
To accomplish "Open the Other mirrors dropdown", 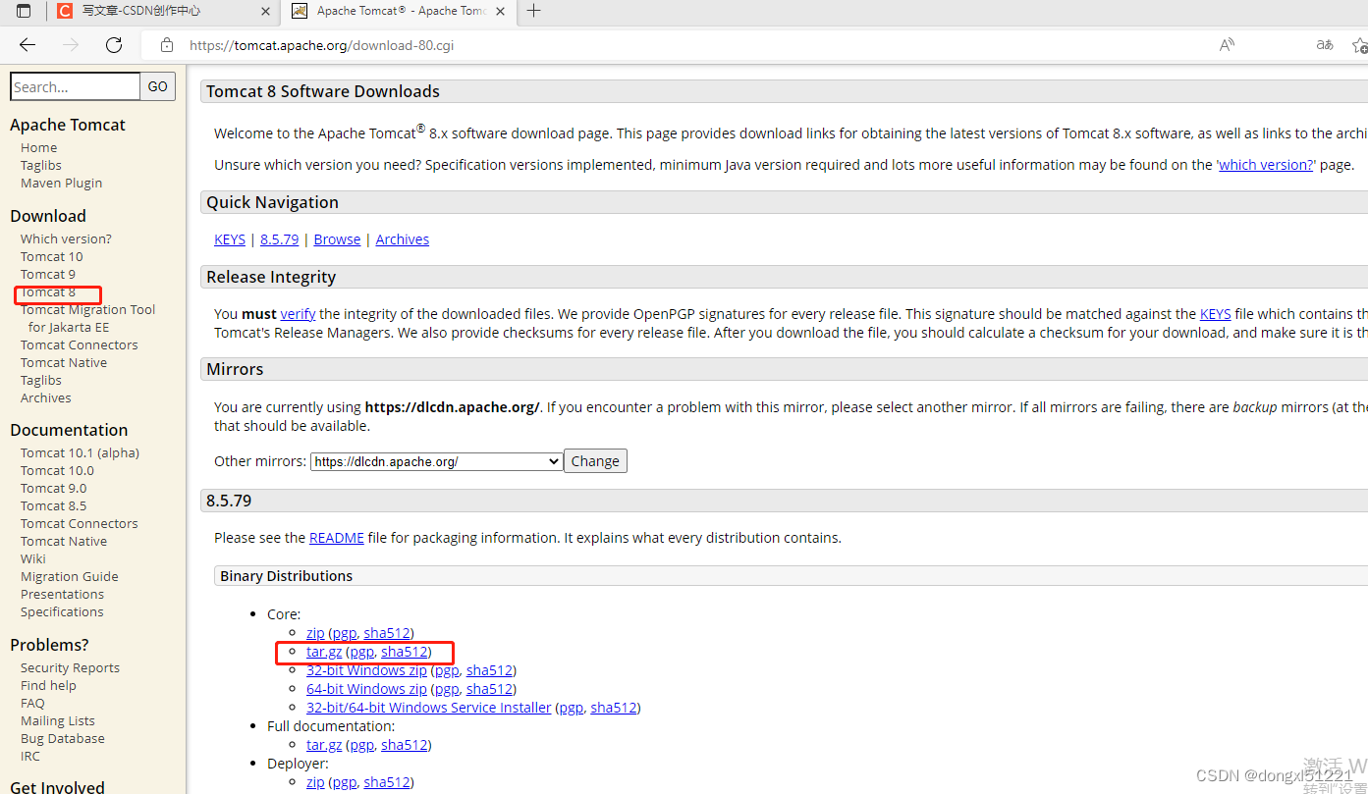I will click(x=436, y=461).
